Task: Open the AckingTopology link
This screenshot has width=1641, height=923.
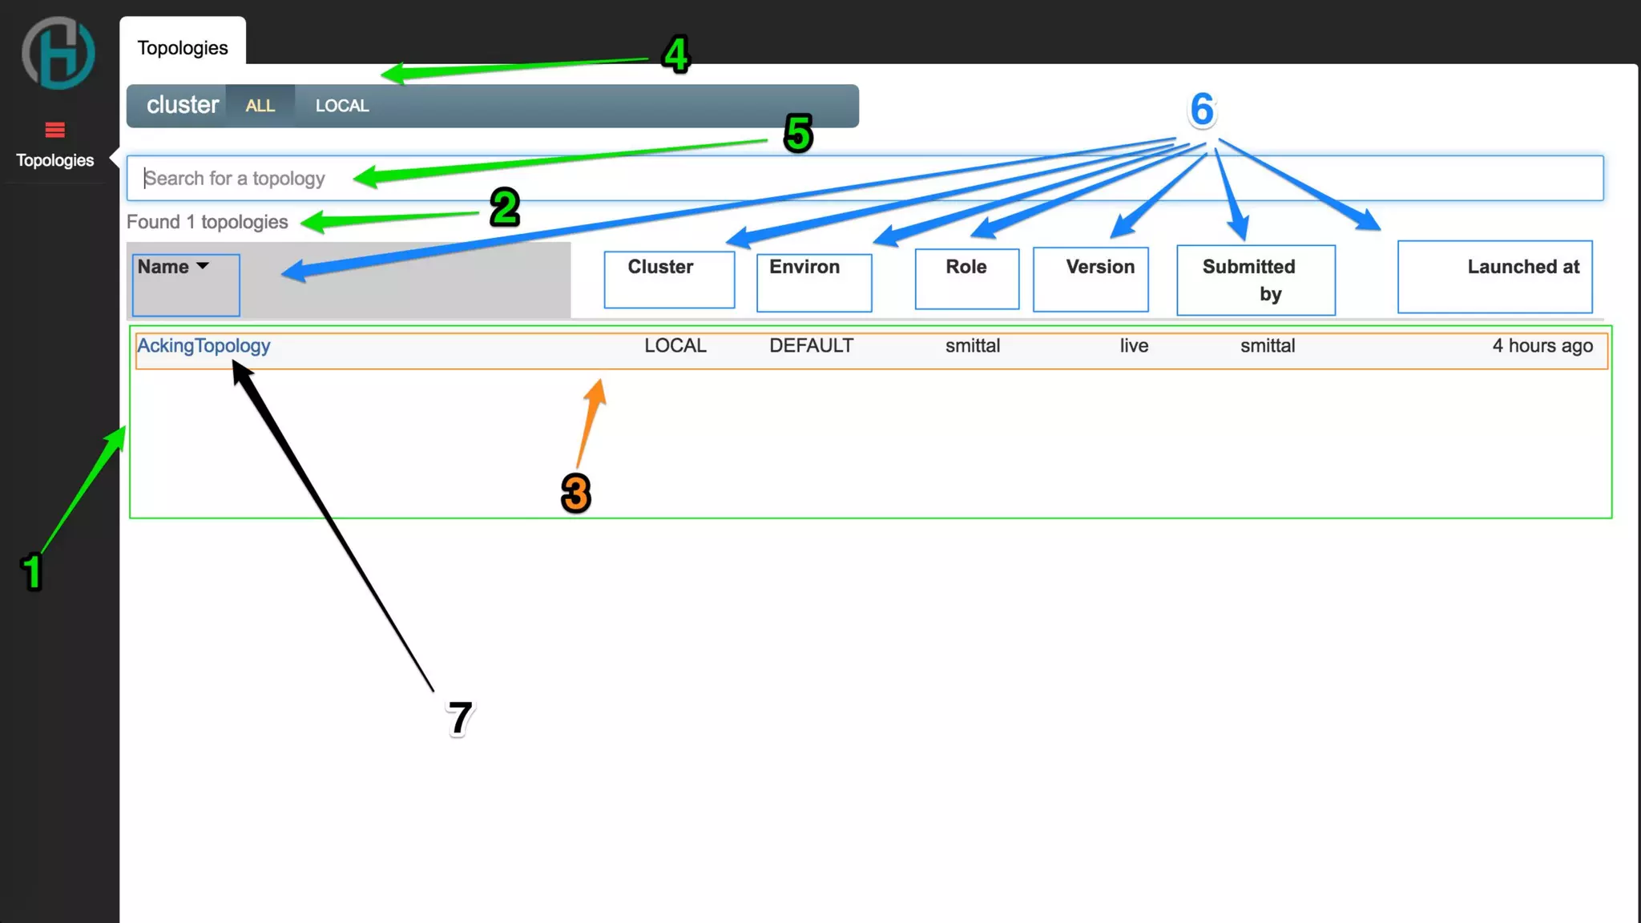Action: click(x=204, y=345)
